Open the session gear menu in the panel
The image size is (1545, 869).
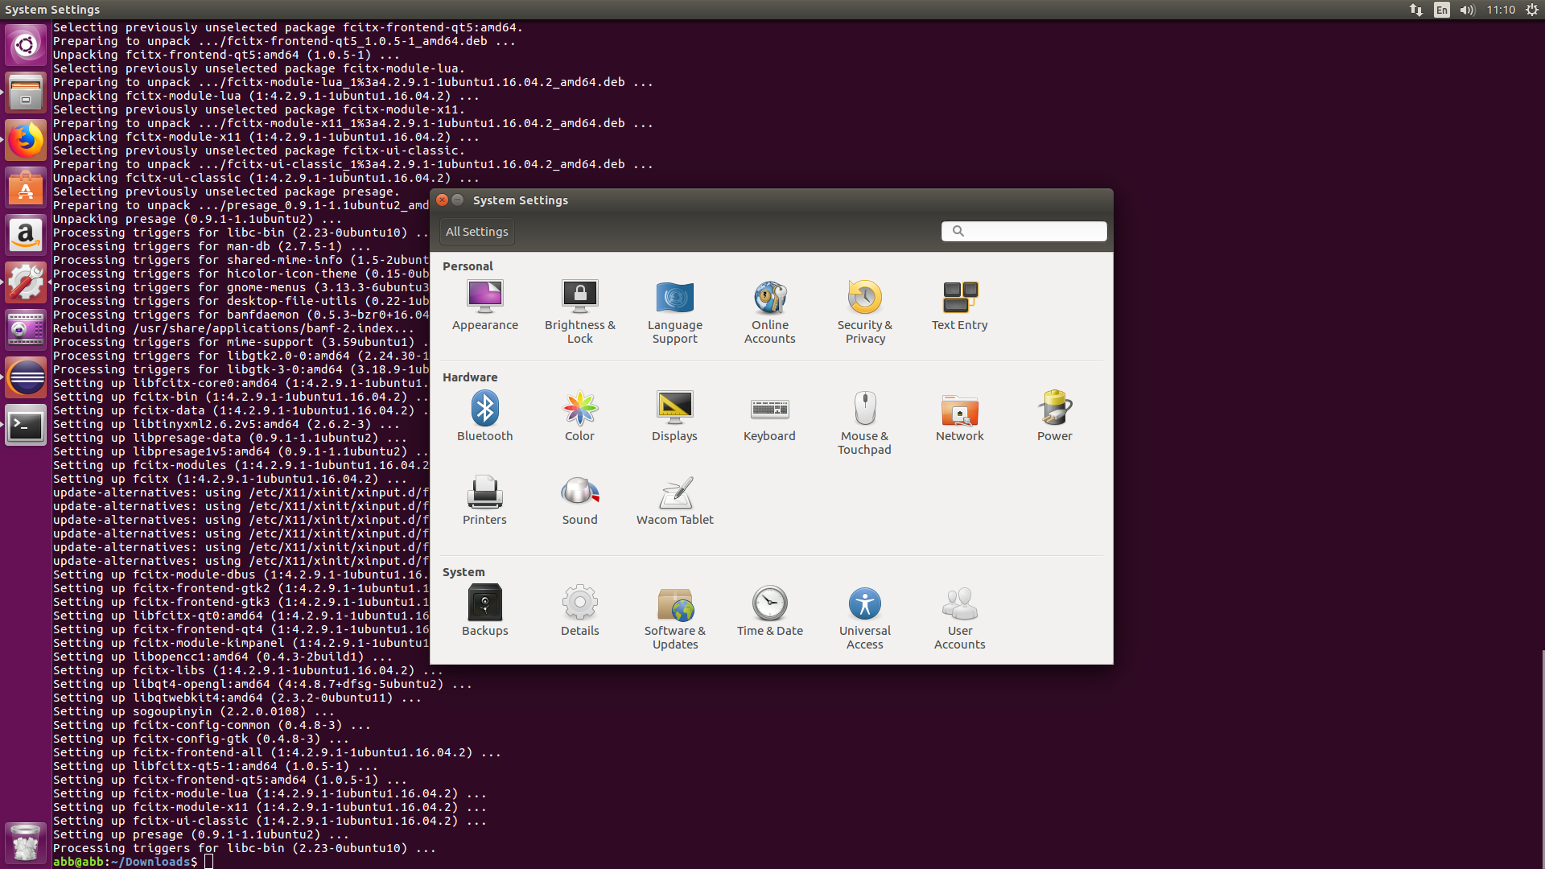1532,10
